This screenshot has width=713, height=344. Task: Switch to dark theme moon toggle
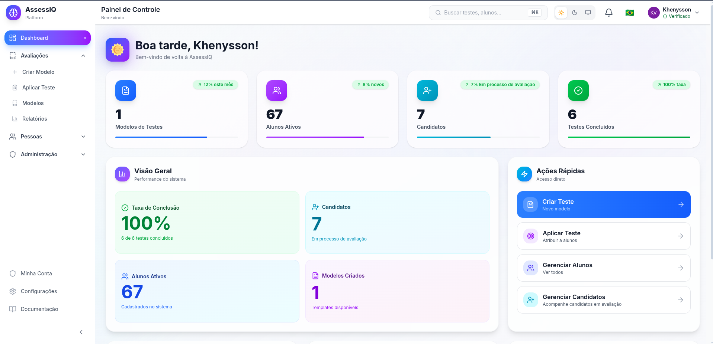pos(575,13)
